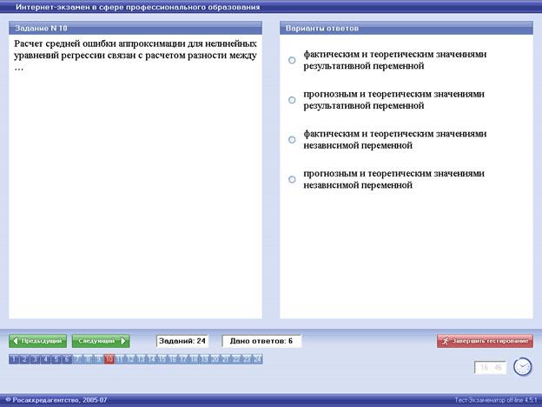The image size is (542, 407).
Task: Click the 'Задание N 10' panel header
Action: [135, 28]
